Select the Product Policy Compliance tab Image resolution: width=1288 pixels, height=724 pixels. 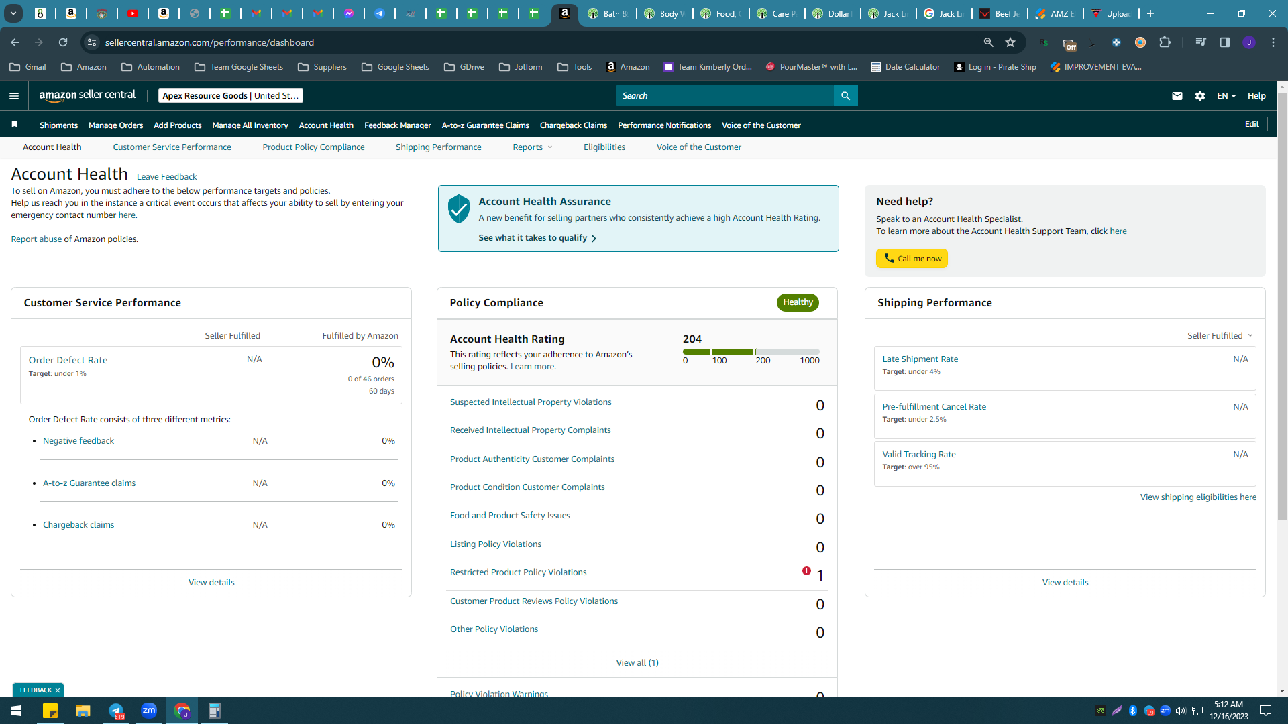(313, 147)
